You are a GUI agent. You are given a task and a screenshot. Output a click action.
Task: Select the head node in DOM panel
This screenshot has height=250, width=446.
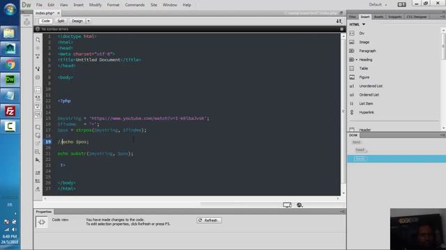(x=360, y=150)
